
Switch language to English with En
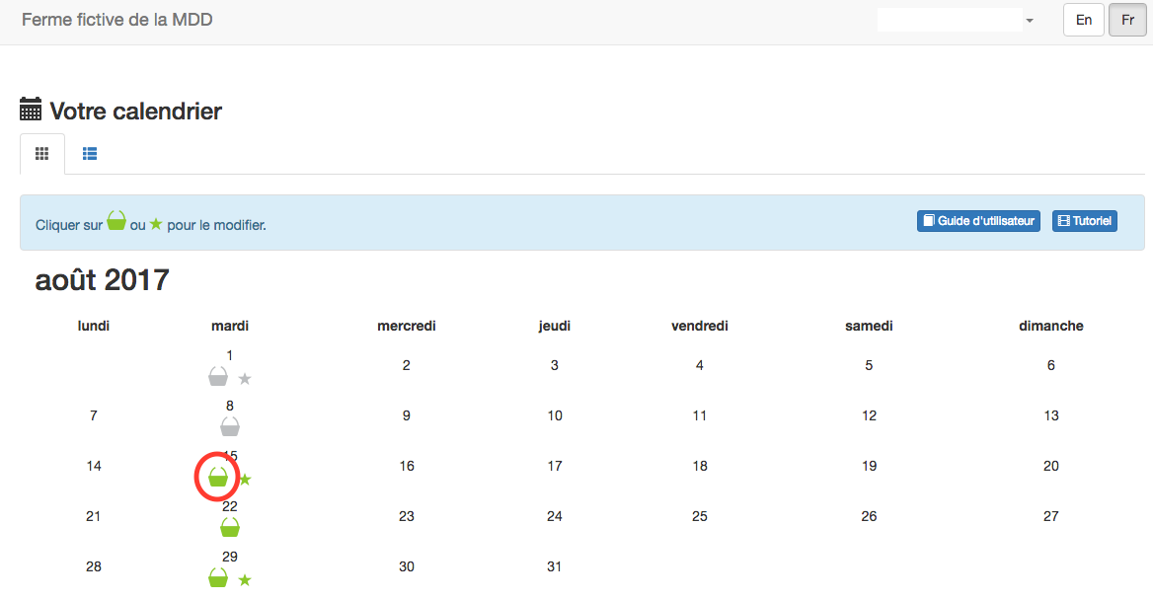coord(1083,20)
